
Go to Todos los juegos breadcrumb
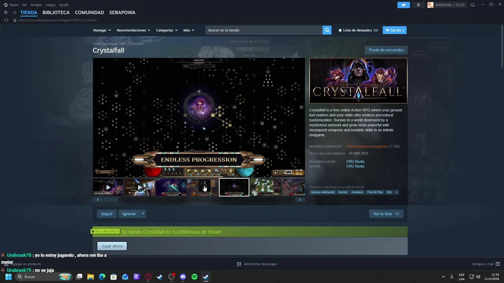click(105, 44)
